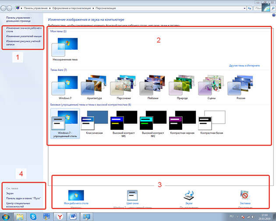This screenshot has width=276, height=221.
Task: Apply the Сцены theme
Action: tap(212, 86)
